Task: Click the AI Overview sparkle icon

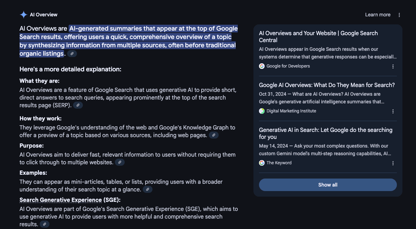Action: coord(23,15)
